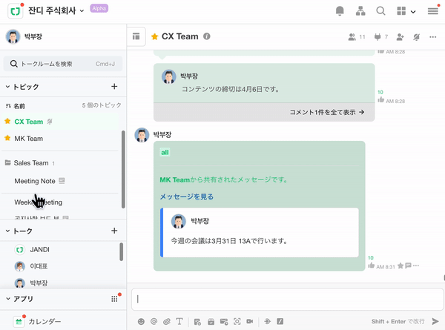Open text formatting T tool
445x330 pixels.
(179, 322)
